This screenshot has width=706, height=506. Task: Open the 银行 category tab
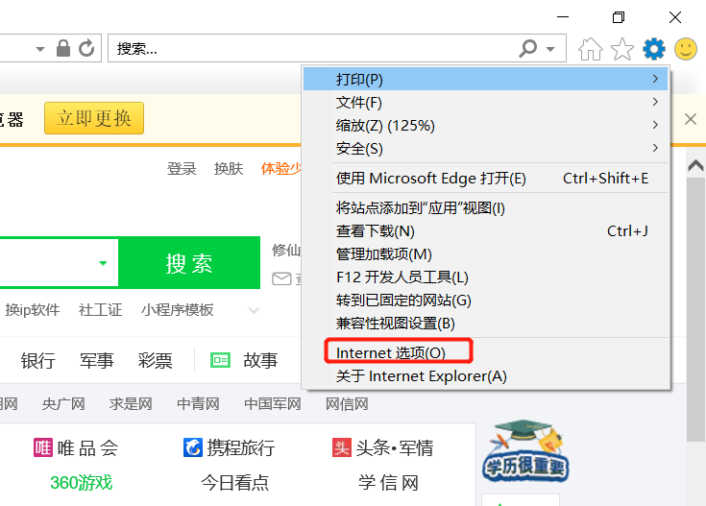[37, 361]
